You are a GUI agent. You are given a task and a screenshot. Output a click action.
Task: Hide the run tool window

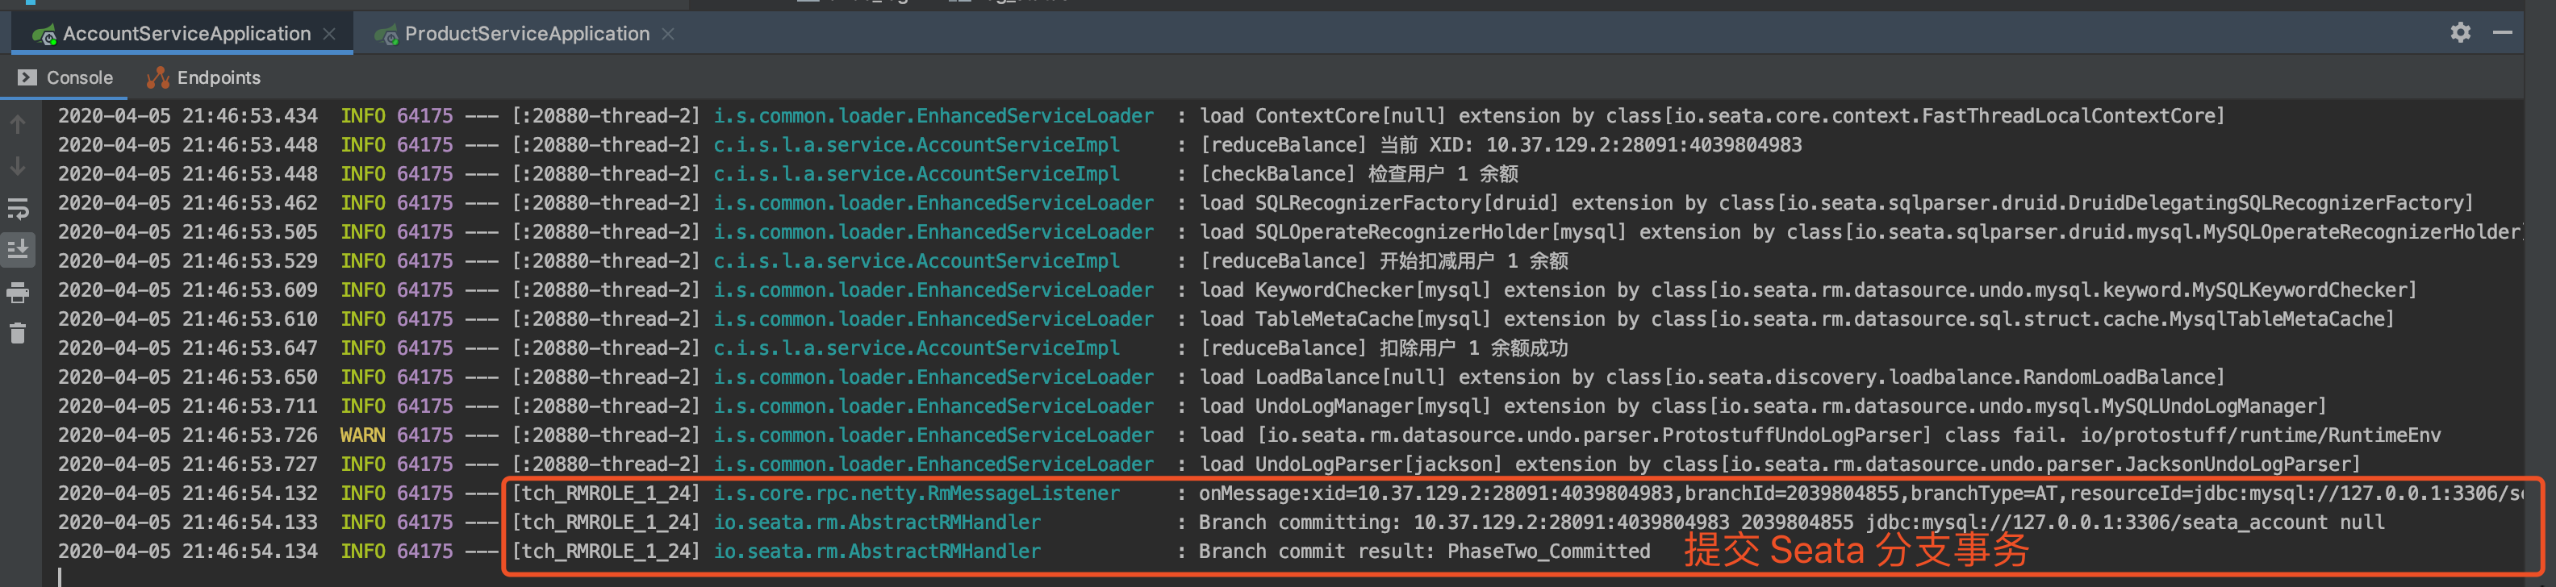click(x=2503, y=33)
